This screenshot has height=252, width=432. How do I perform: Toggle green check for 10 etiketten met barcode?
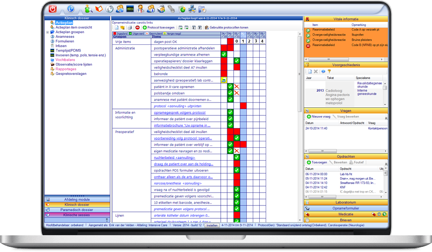pos(237,202)
